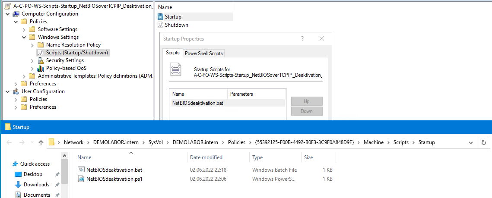Viewport: 492px width, 198px height.
Task: Select the Scripts tab in Startup Properties
Action: tap(172, 53)
